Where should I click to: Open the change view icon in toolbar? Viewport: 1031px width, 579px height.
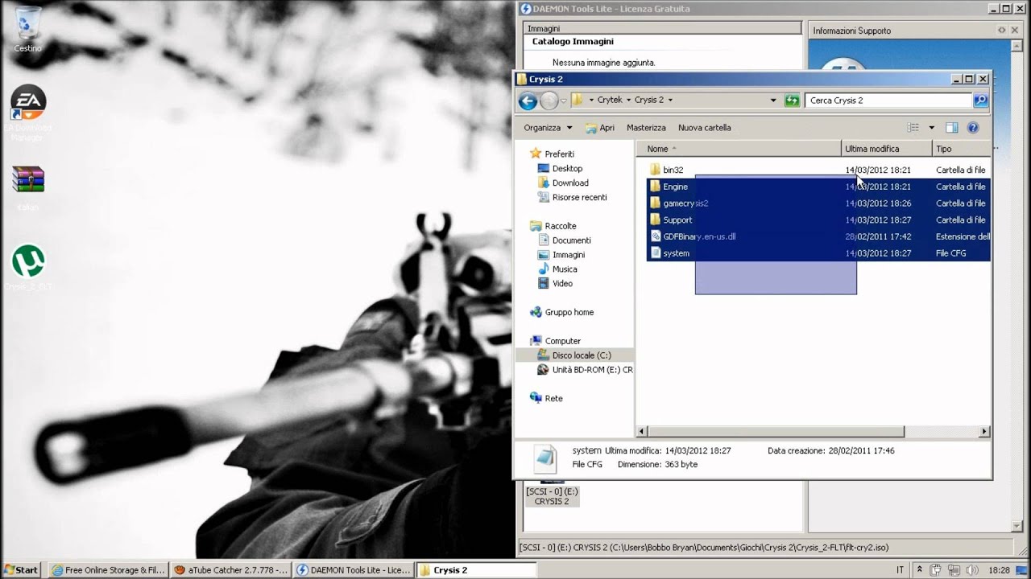click(913, 128)
